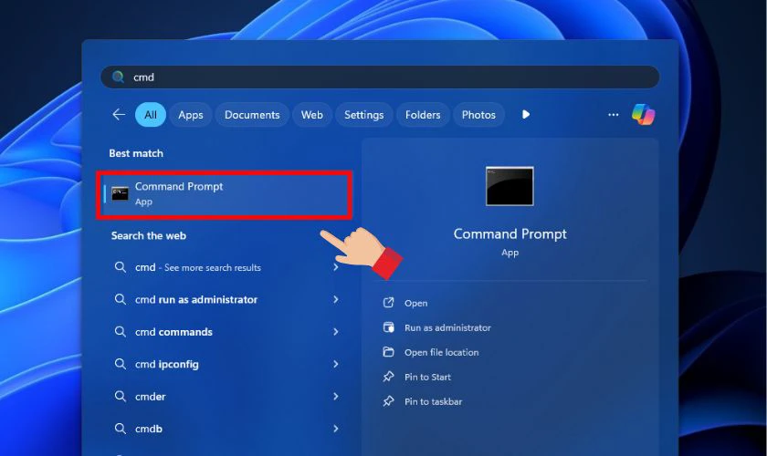
Task: Choose Run as administrator
Action: [x=447, y=327]
